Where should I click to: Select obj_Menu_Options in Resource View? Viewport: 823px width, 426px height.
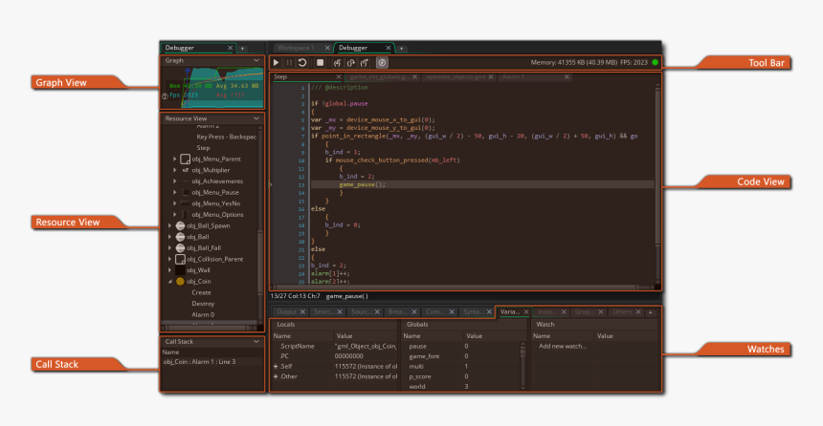(218, 214)
